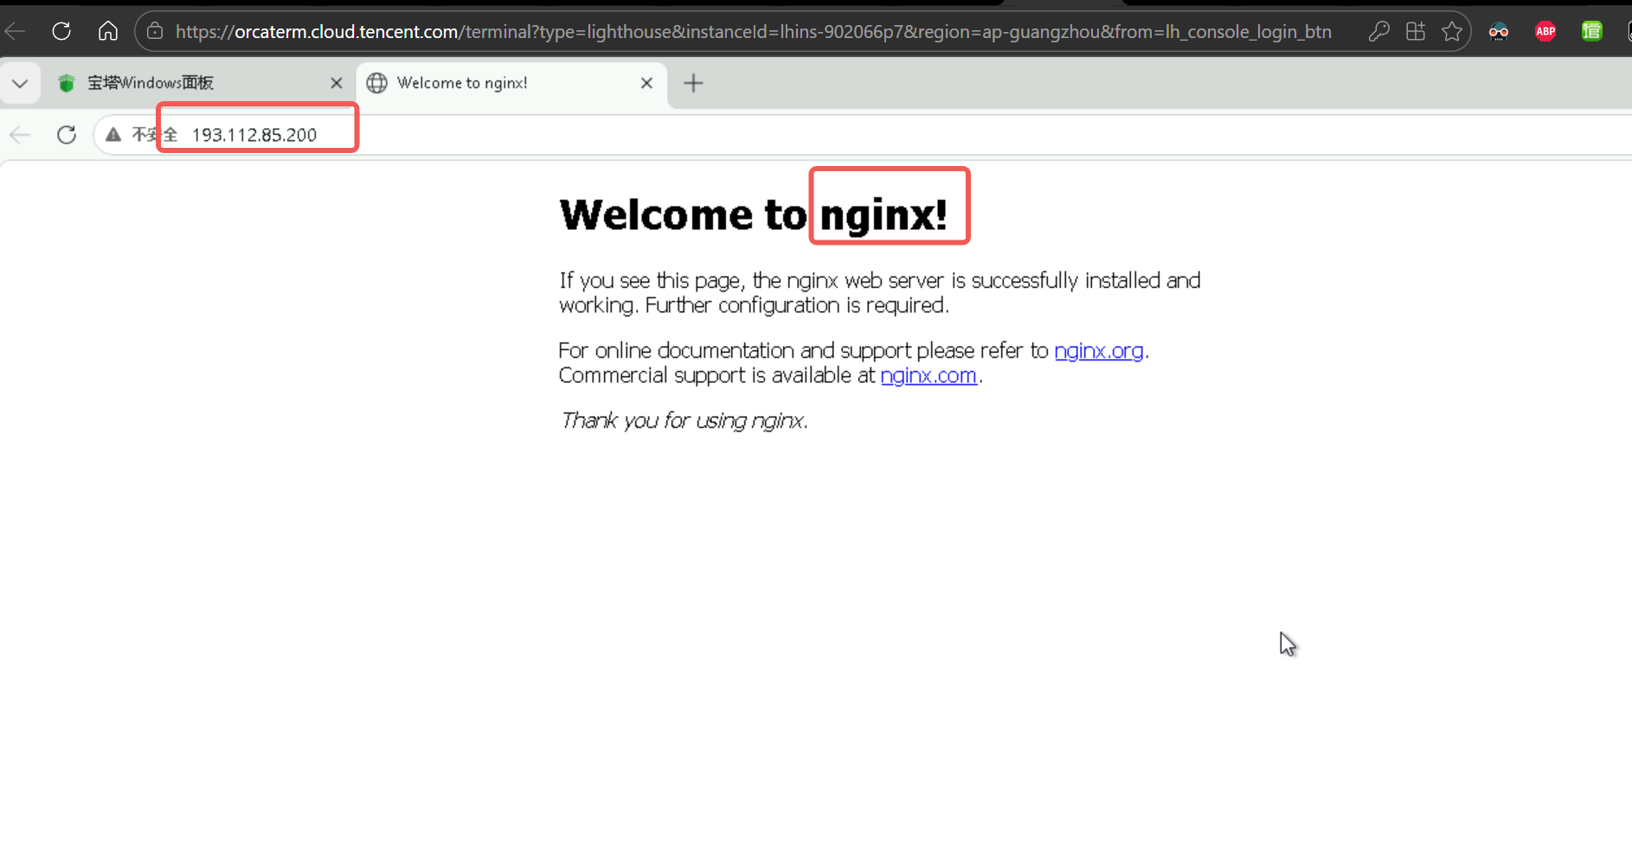Open the green extension icon
The height and width of the screenshot is (856, 1632).
(1592, 32)
